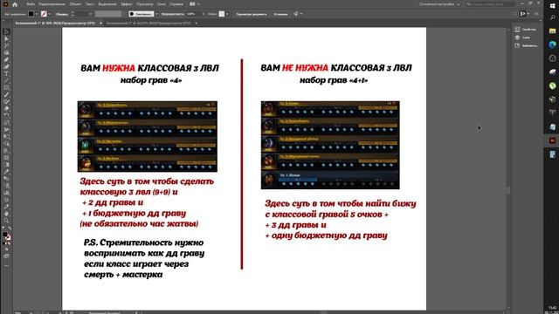Reset to default fill and stroke
This screenshot has width=559, height=314.
pyautogui.click(x=3, y=229)
